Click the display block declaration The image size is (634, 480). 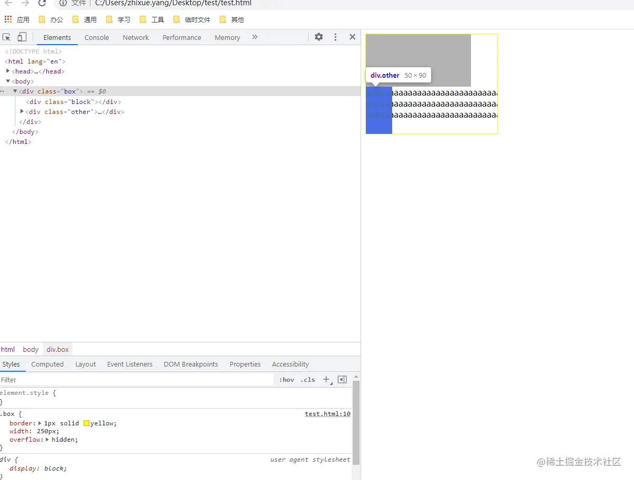[38, 468]
